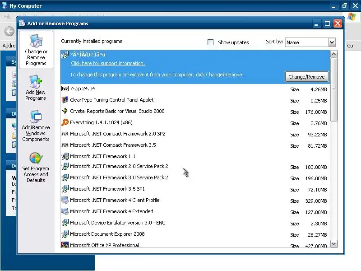Click the programs list scrollbar thumb
This screenshot has height=271, width=361.
[334, 89]
